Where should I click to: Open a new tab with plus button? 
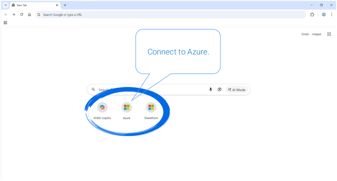(65, 5)
